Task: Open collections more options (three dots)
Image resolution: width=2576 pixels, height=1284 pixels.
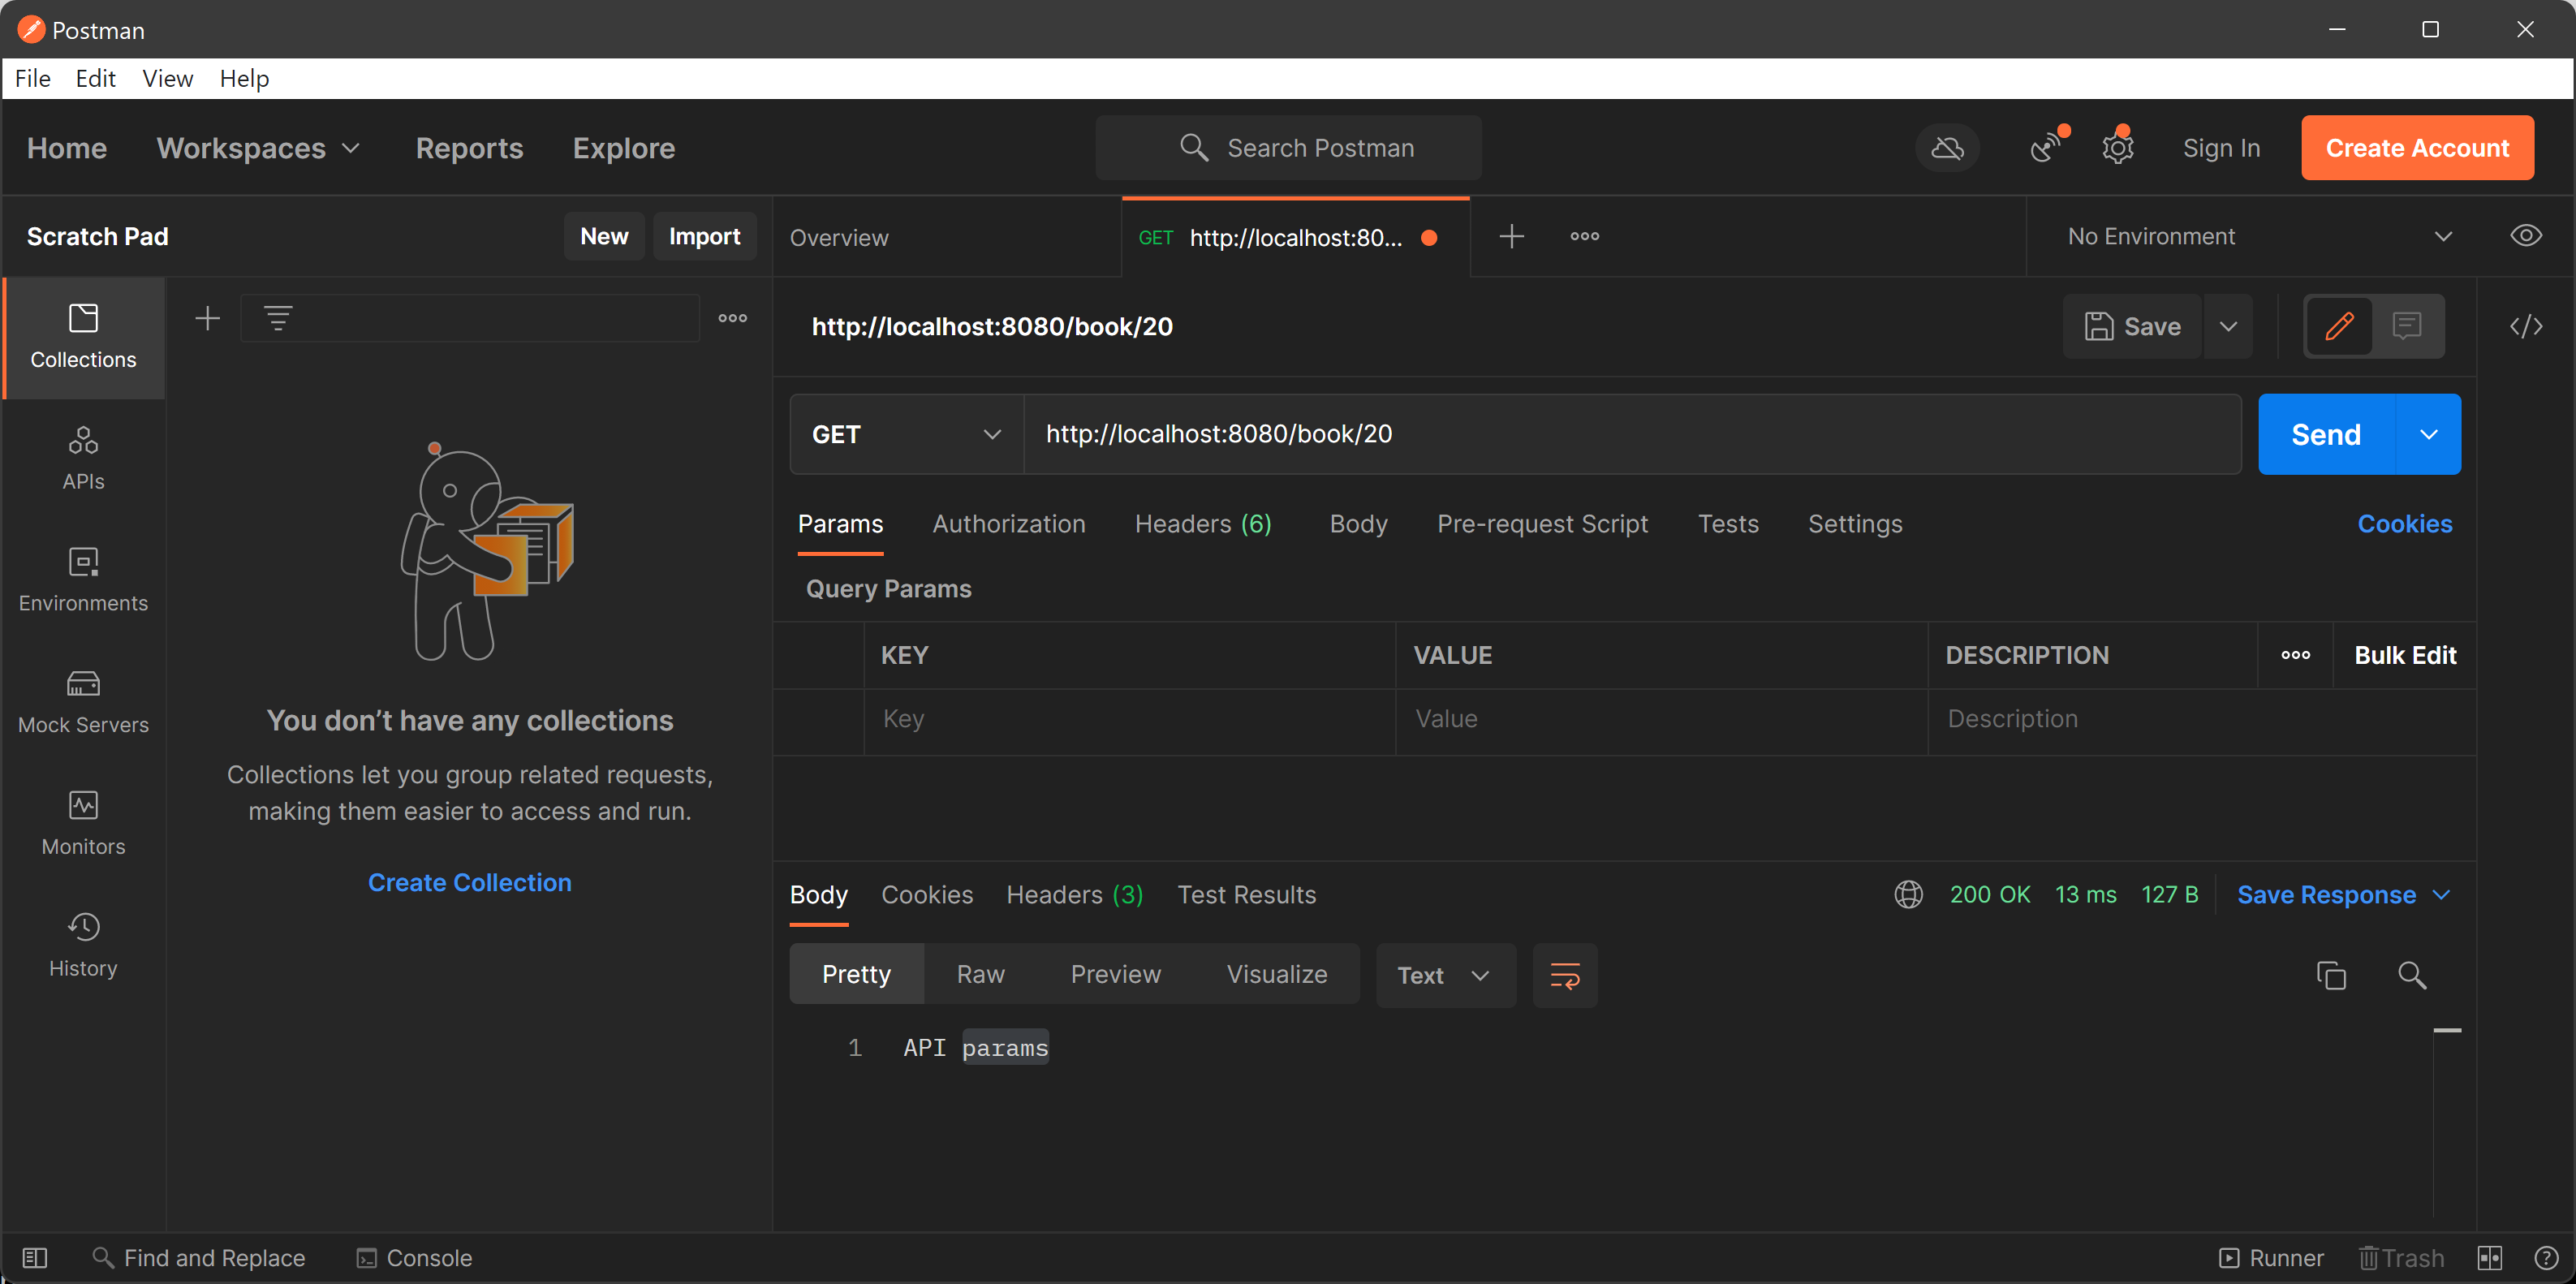Action: pyautogui.click(x=733, y=319)
